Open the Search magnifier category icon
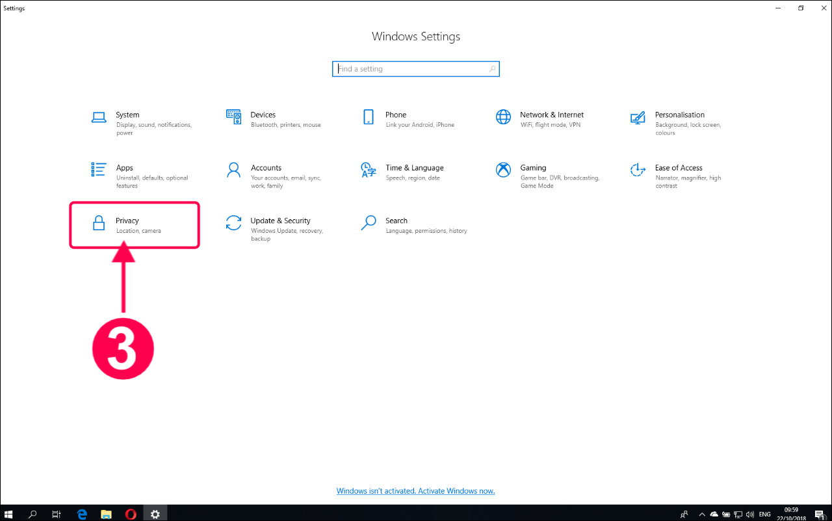The height and width of the screenshot is (521, 832). [369, 223]
